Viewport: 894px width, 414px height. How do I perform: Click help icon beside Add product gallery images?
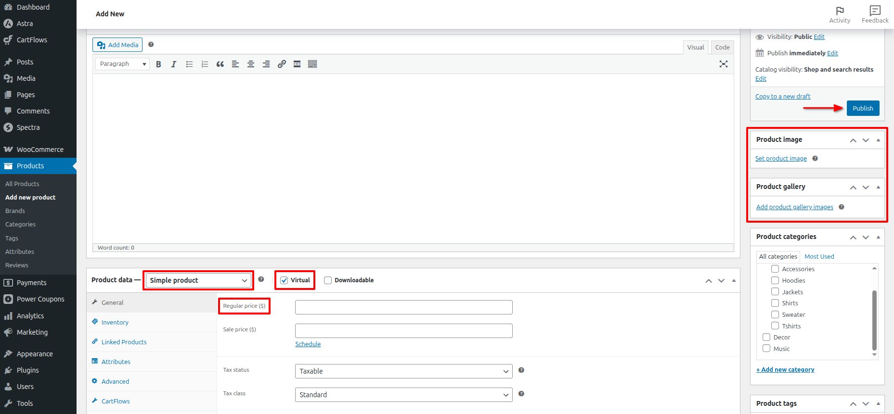(x=842, y=207)
